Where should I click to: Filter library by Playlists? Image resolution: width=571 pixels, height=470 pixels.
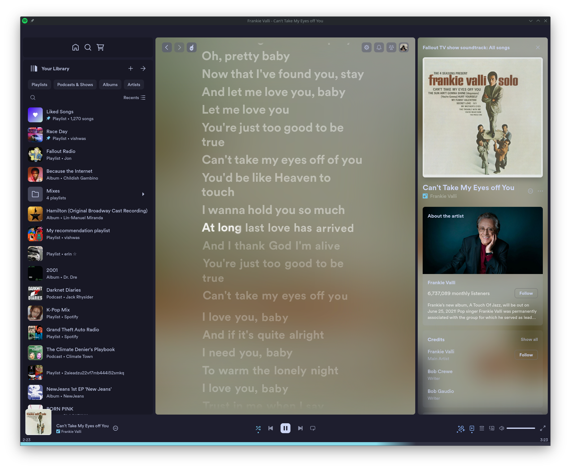pos(39,85)
